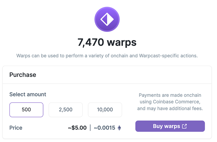Click the Ethereum icon beside 0.0015
This screenshot has height=142, width=217.
pos(119,128)
